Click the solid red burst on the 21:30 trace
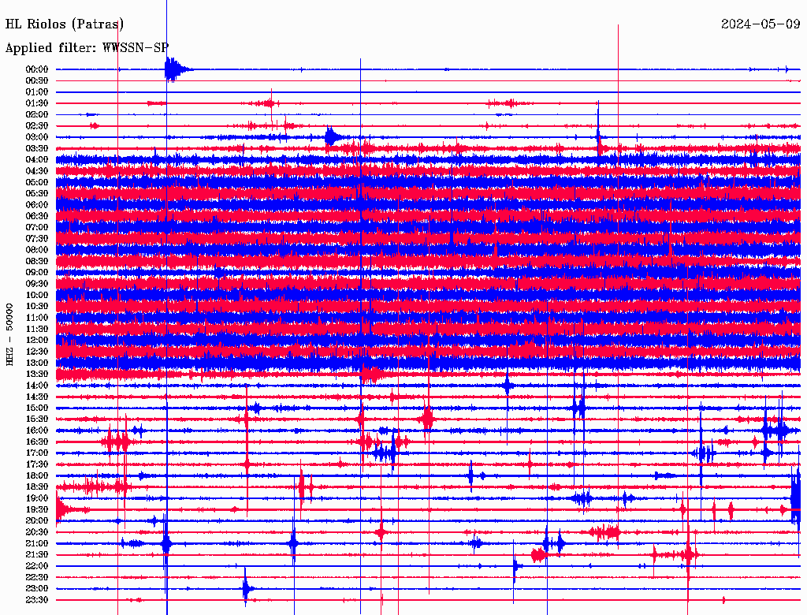This screenshot has width=807, height=615. tap(538, 555)
